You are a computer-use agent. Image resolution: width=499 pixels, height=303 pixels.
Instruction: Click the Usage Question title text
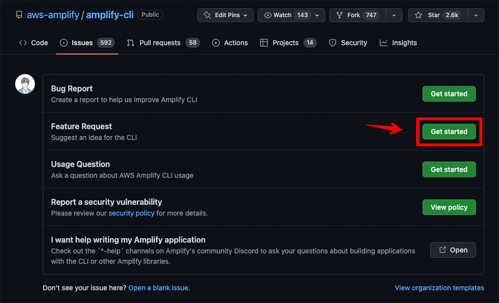(80, 164)
